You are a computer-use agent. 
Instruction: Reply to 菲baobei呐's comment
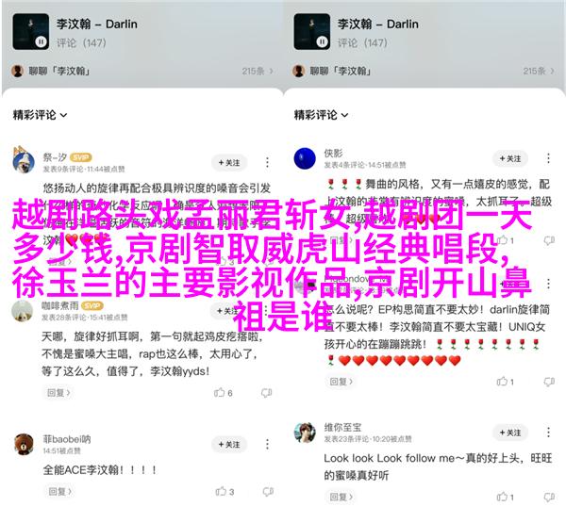point(60,491)
